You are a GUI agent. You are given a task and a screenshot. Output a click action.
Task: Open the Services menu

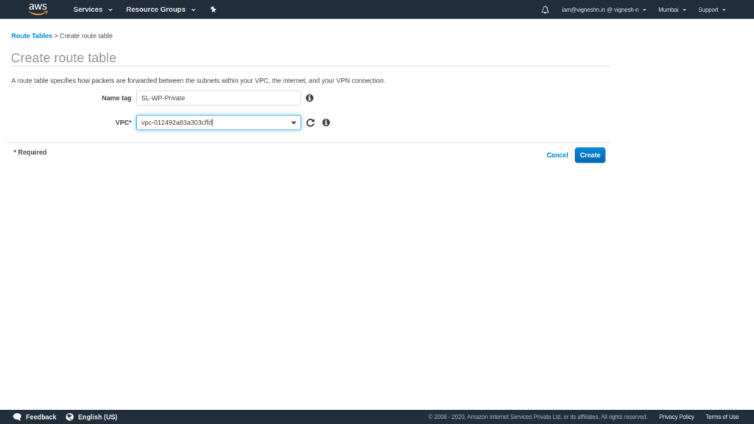click(x=93, y=10)
